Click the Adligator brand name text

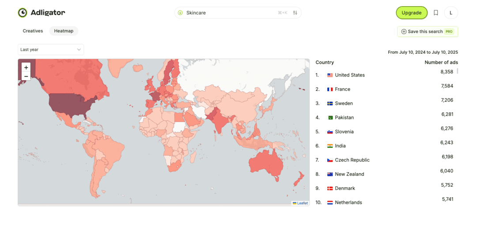point(48,13)
